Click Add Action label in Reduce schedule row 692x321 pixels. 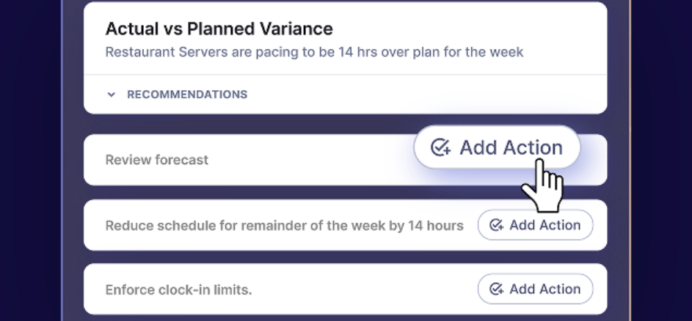coord(545,225)
